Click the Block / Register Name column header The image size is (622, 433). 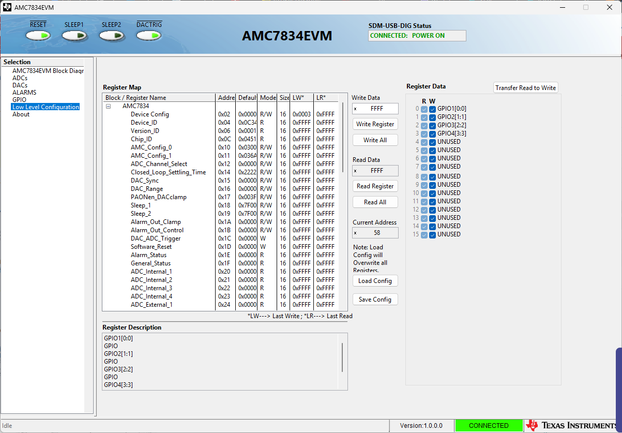(x=159, y=98)
